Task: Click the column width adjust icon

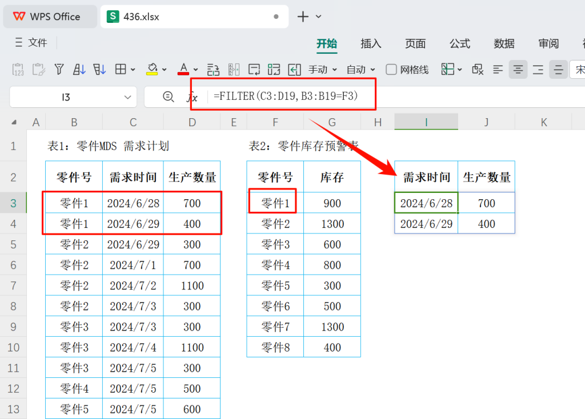Action: point(234,70)
